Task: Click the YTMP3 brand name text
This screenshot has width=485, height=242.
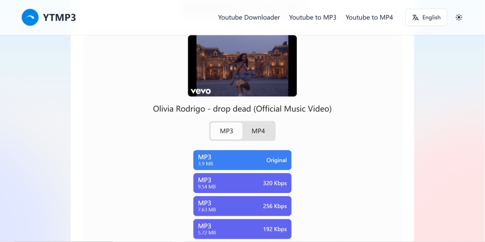Action: [x=59, y=17]
